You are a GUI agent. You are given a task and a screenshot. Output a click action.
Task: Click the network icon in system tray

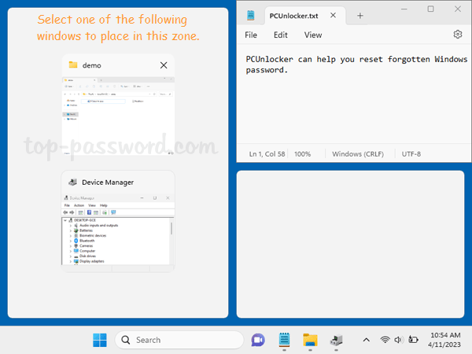tap(385, 340)
